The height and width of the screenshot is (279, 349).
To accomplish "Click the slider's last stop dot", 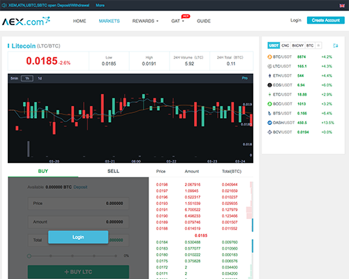I will point(116,256).
